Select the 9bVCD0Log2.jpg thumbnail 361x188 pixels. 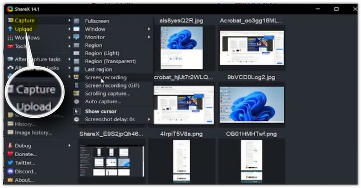click(x=252, y=105)
